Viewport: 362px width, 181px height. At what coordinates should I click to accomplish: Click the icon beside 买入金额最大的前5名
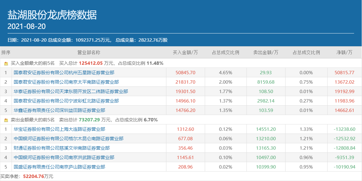[x=6, y=64]
